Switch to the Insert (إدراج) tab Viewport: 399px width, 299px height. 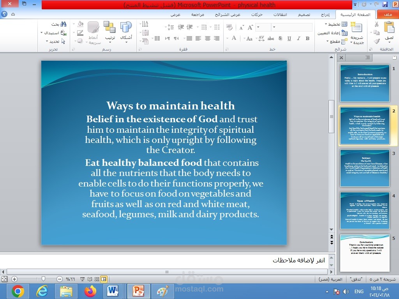[325, 15]
